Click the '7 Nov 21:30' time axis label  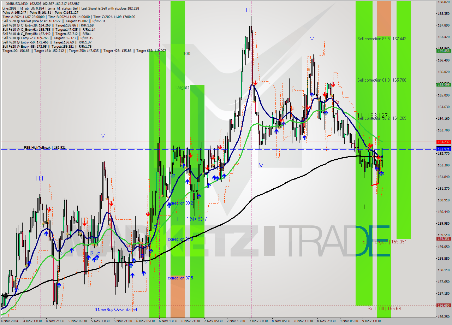click(x=259, y=321)
